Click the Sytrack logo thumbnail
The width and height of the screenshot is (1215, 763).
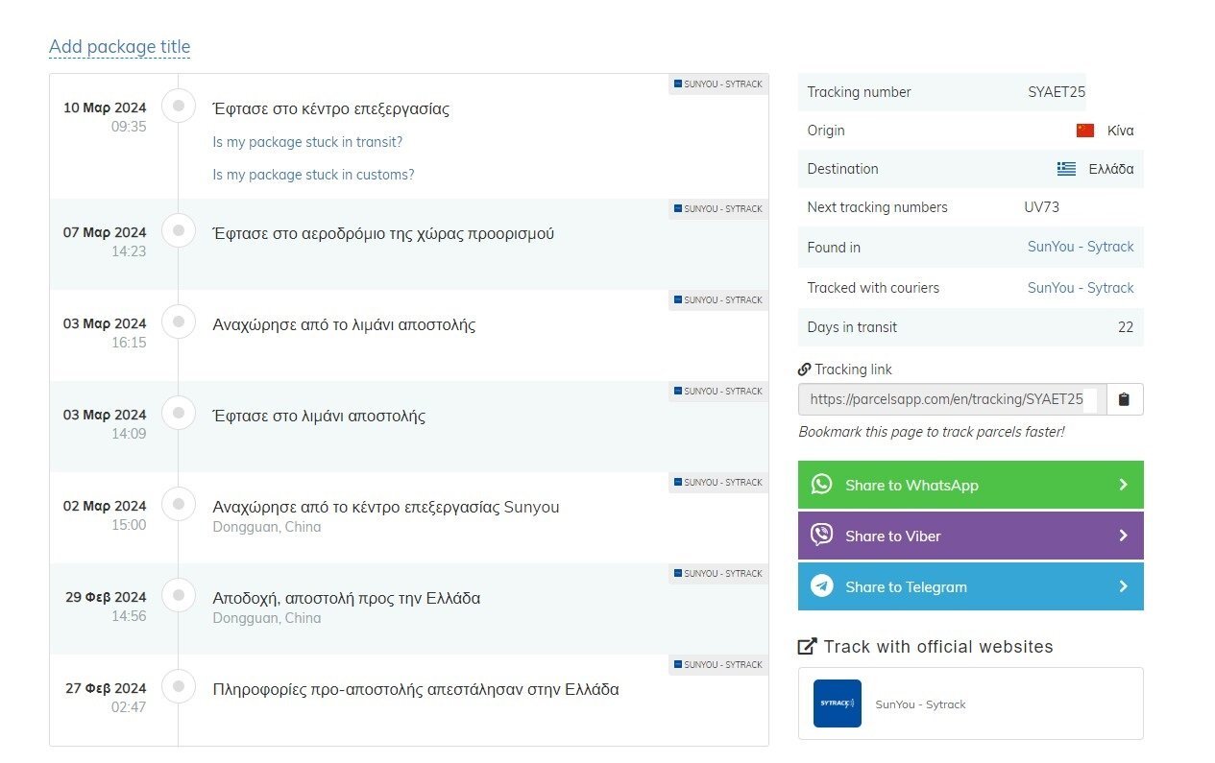pos(838,703)
